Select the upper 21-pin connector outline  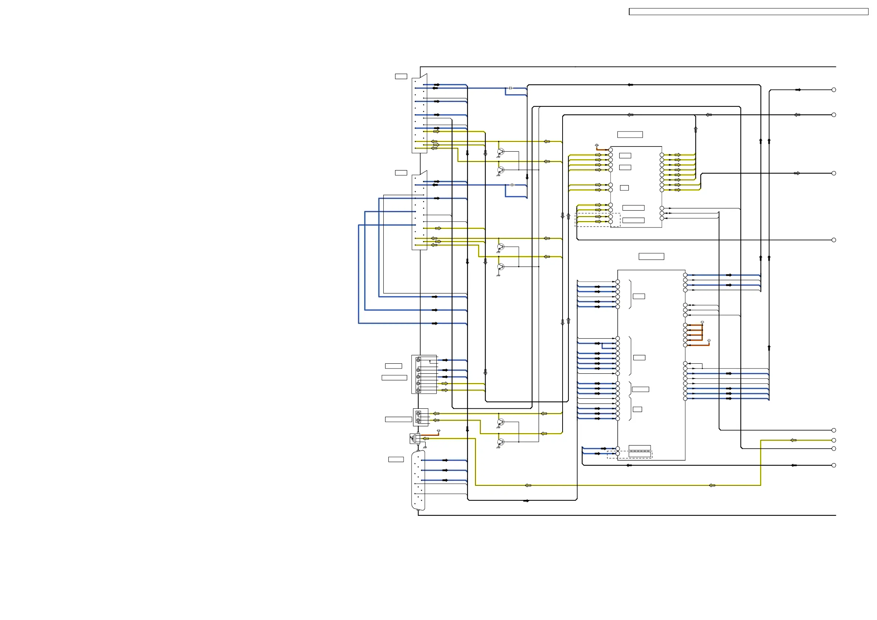[x=419, y=114]
